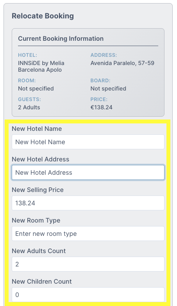
Task: Click the New Room Type input box
Action: (x=88, y=234)
